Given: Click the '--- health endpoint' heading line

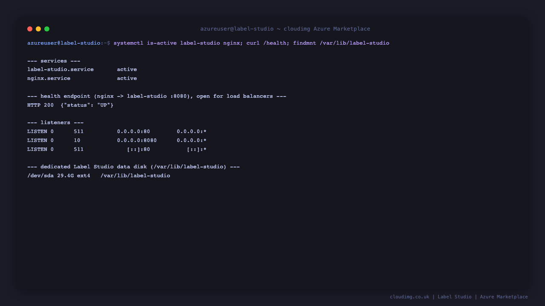Looking at the screenshot, I should pyautogui.click(x=157, y=96).
